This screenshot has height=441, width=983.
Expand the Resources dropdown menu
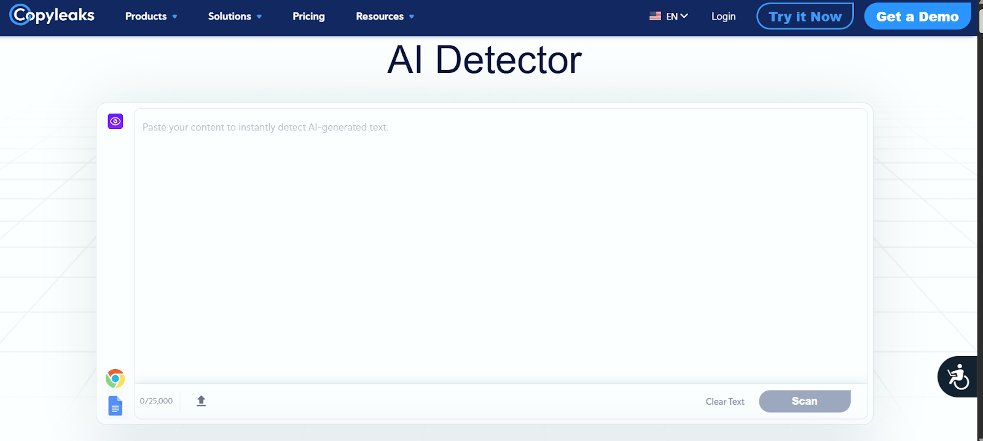point(385,17)
